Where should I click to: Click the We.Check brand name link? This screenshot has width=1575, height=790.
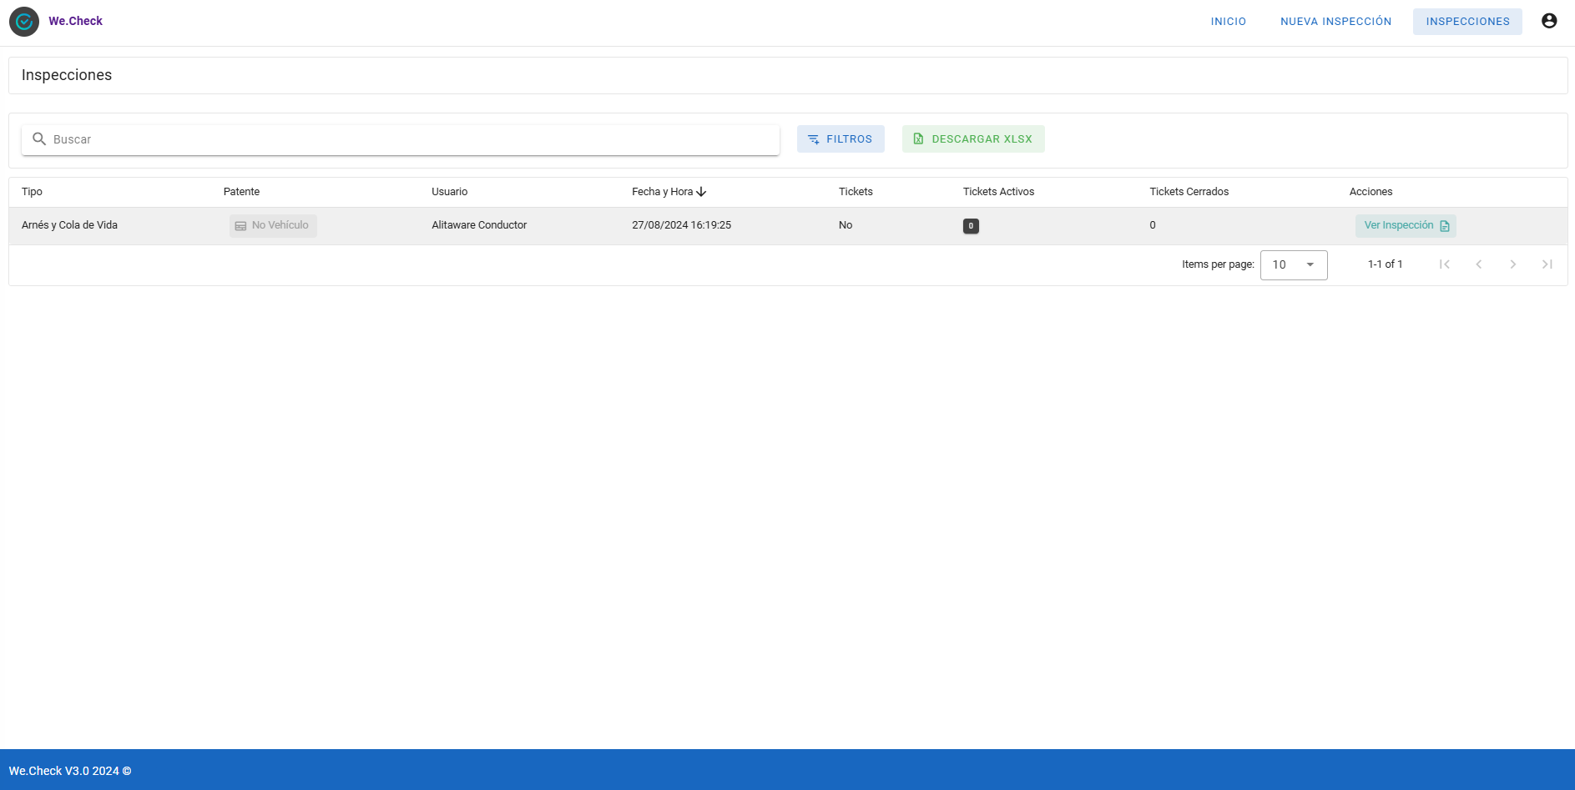75,22
